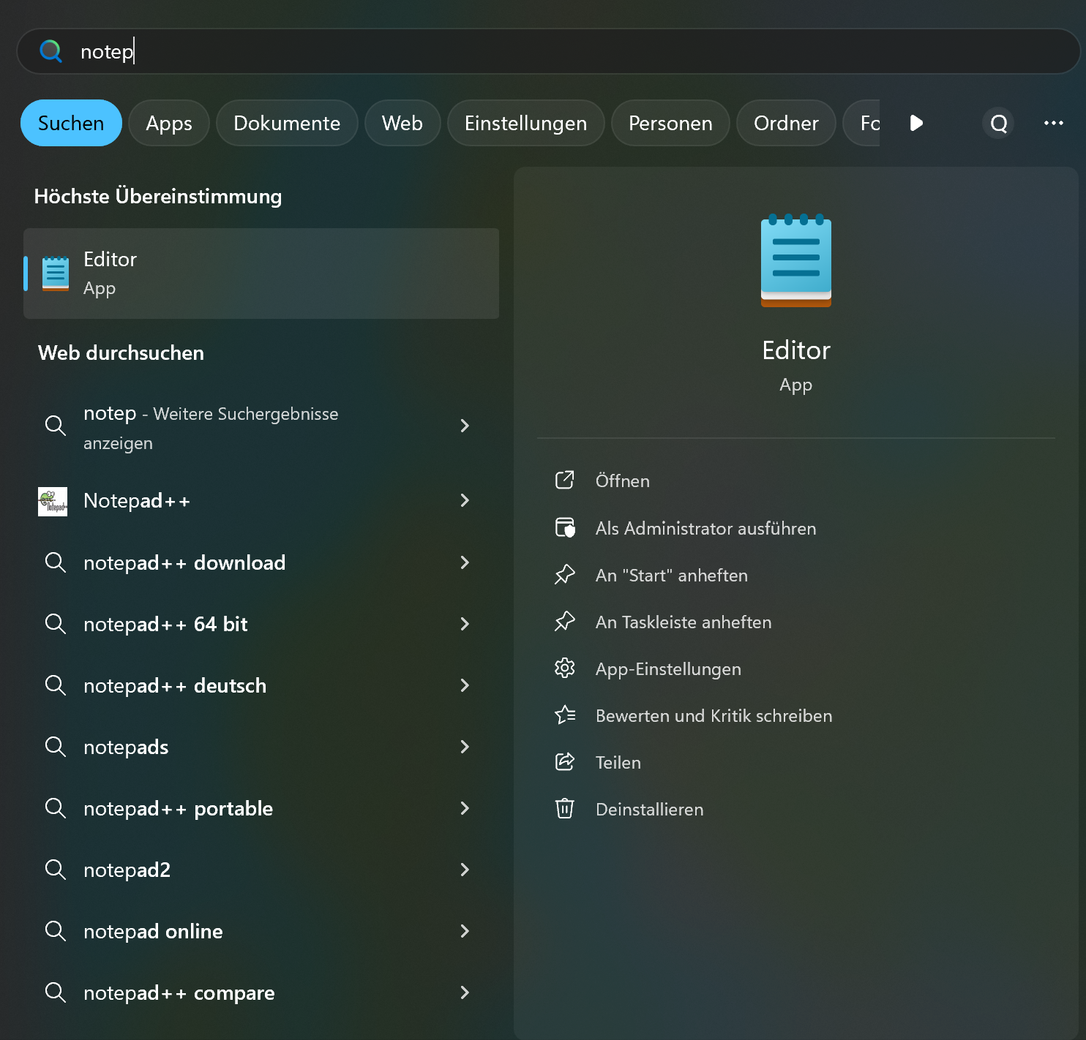
Task: Click the magnifier icon beside notepads
Action: tap(56, 747)
